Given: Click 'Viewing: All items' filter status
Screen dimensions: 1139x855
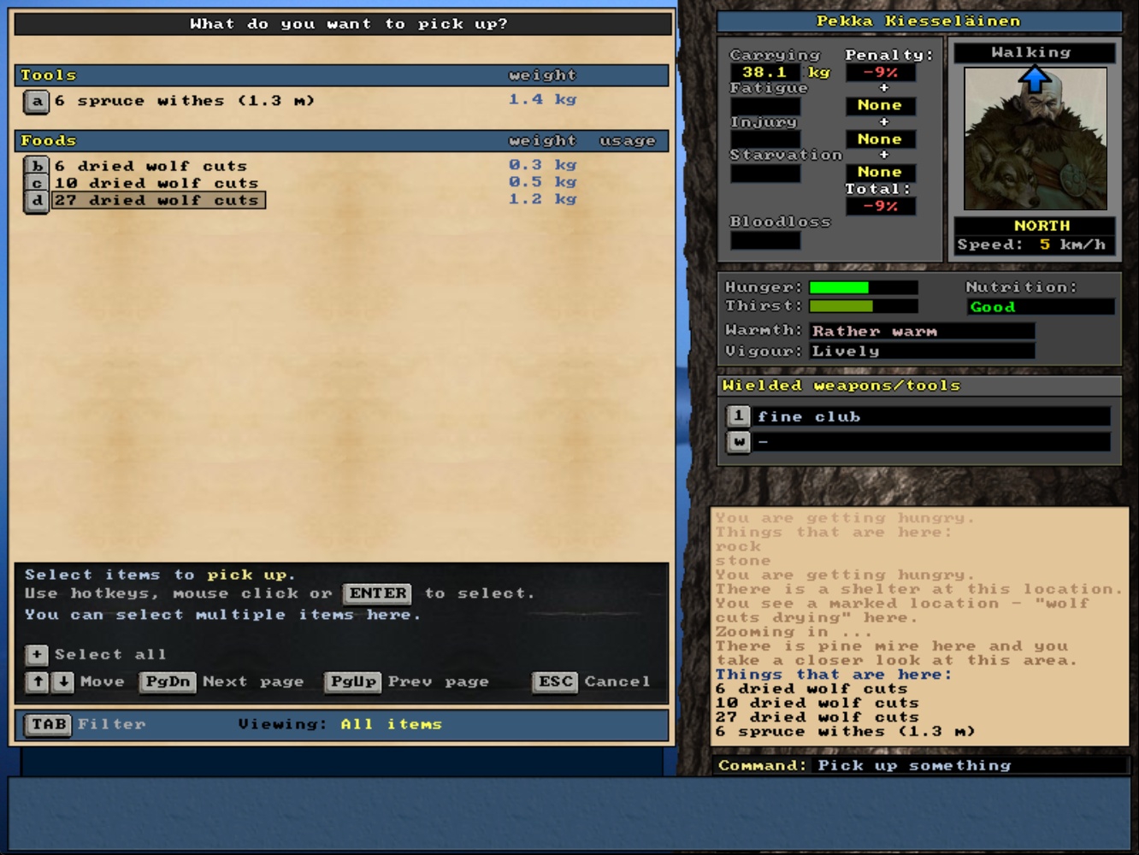Looking at the screenshot, I should click(340, 724).
